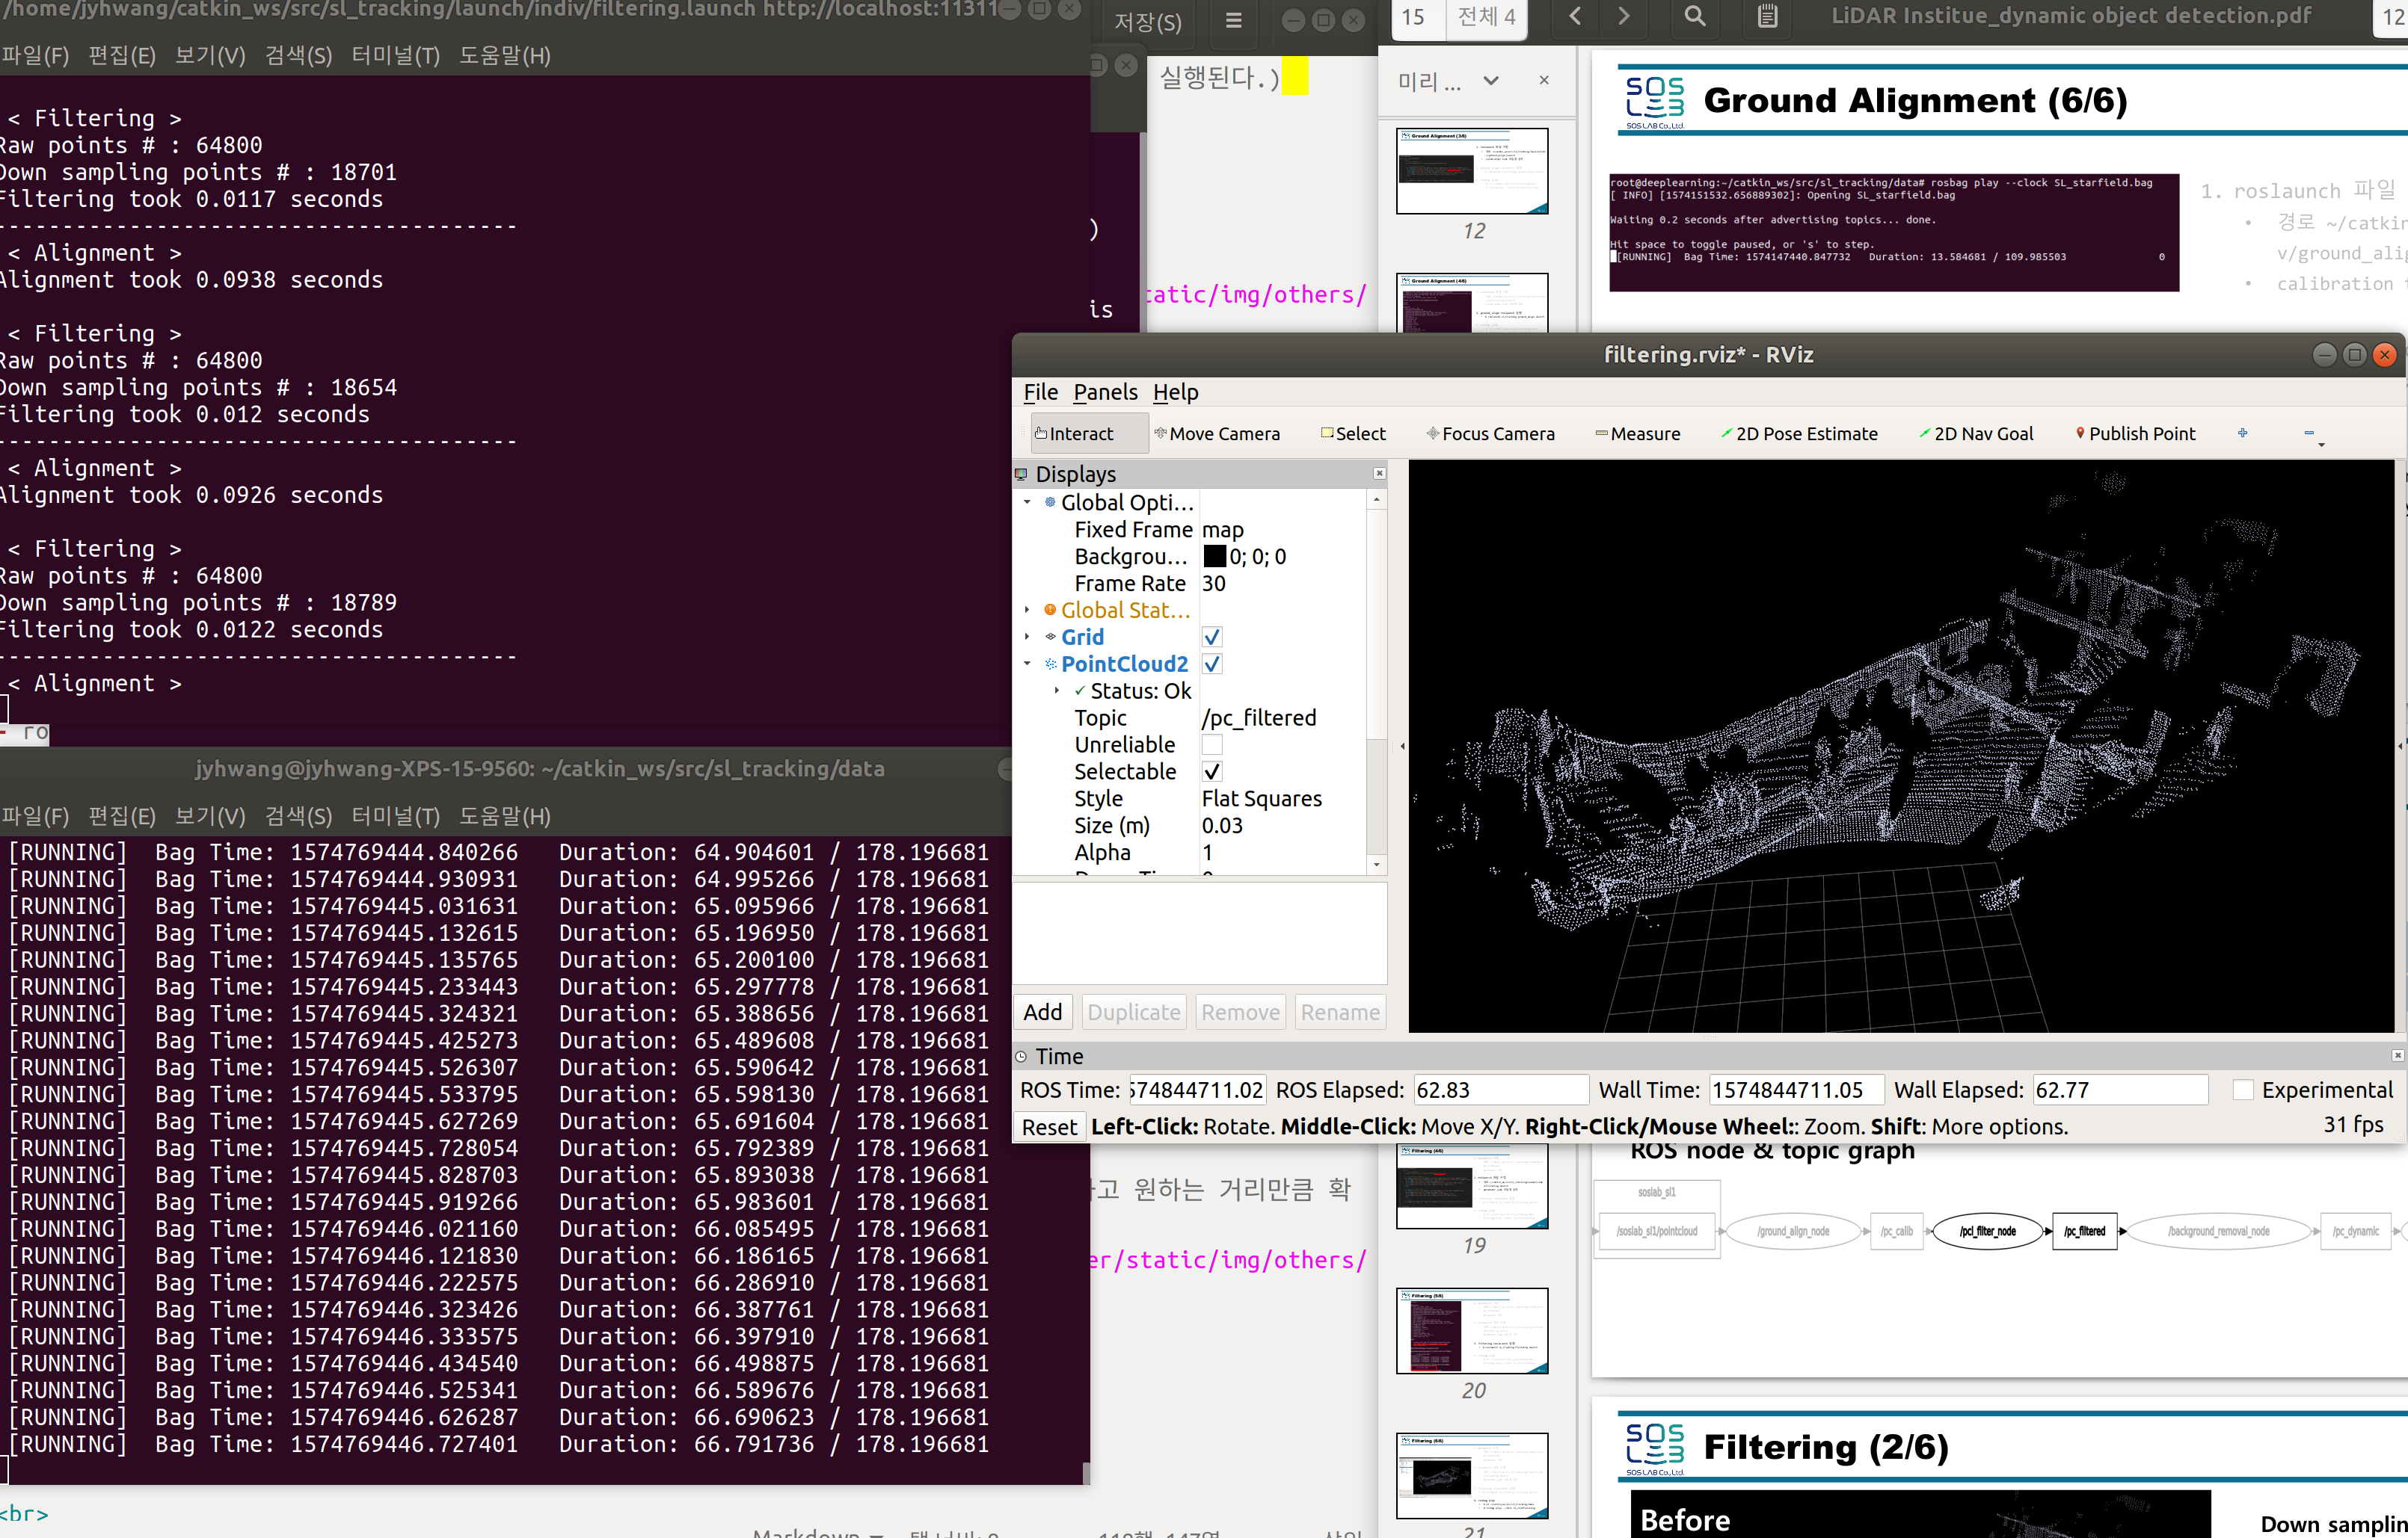Open the PDF sidebar thumbnails dropdown

tap(1490, 81)
